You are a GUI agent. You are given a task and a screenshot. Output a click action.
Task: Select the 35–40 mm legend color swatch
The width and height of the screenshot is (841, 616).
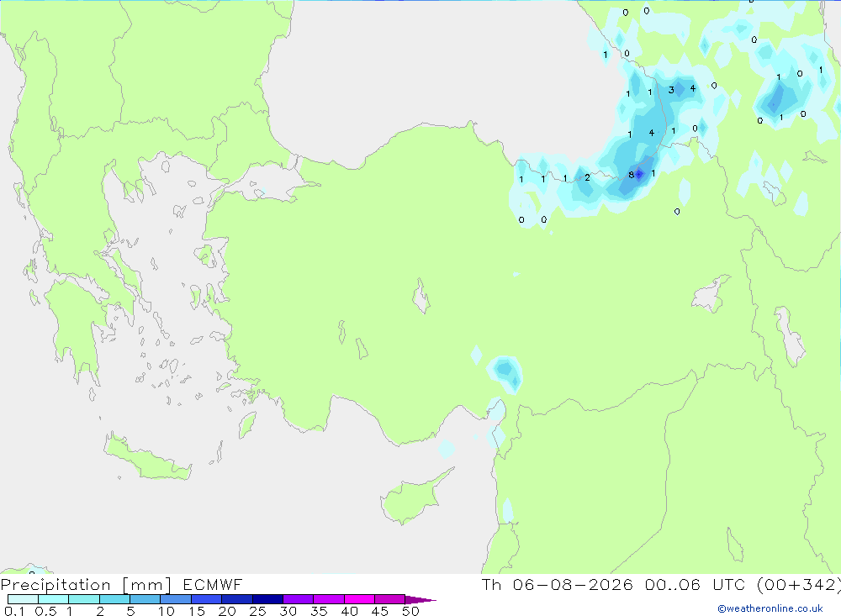coord(329,599)
